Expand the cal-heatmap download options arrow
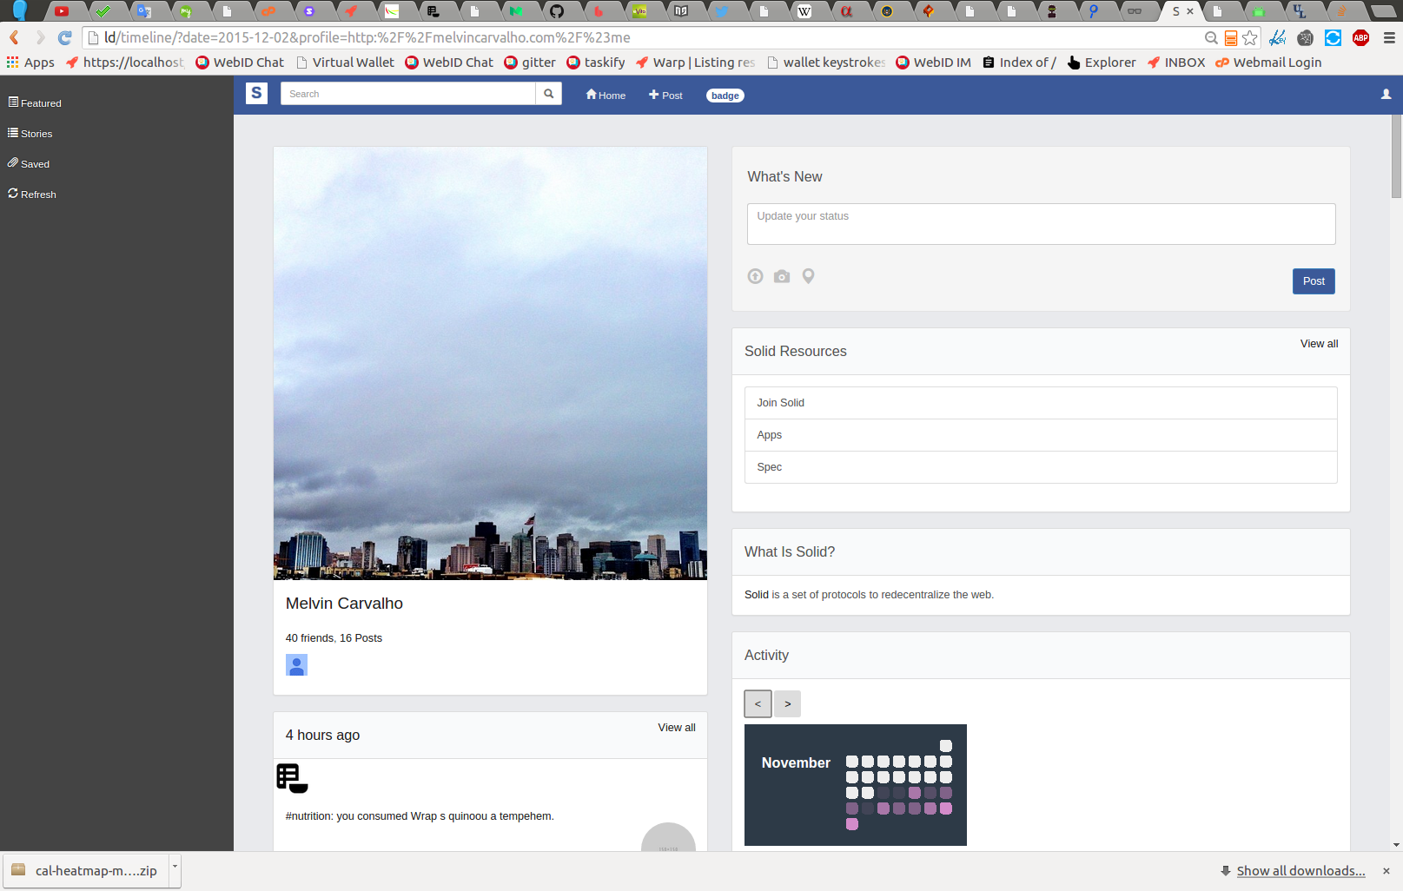 click(x=175, y=869)
